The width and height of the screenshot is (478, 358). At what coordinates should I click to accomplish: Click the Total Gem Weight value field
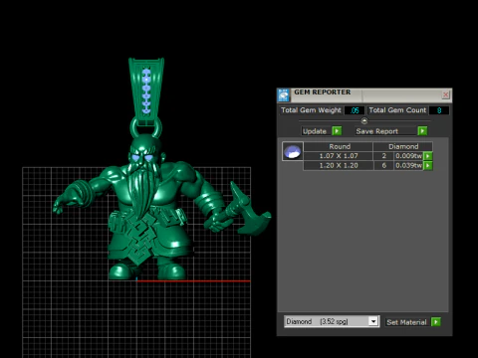coord(355,110)
